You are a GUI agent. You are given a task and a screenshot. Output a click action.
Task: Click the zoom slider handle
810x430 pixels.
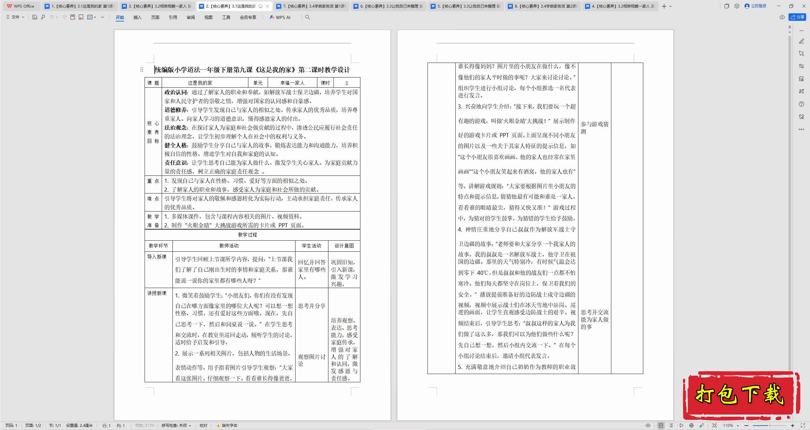[x=770, y=425]
